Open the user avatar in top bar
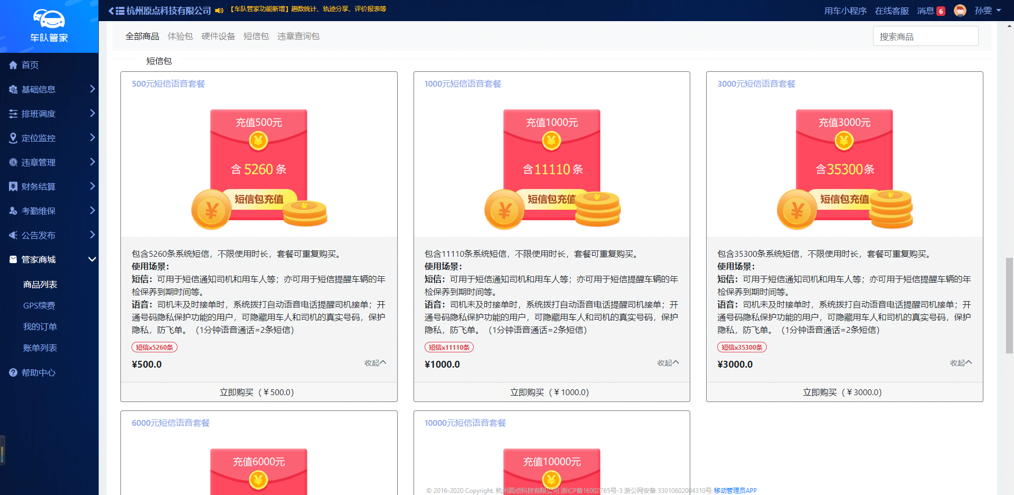The width and height of the screenshot is (1014, 495). click(x=960, y=11)
